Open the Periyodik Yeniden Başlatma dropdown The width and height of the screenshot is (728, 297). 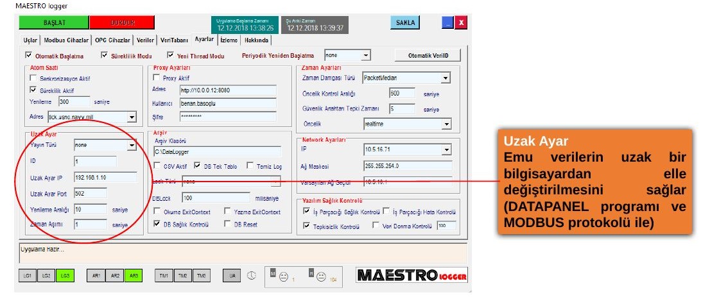coord(366,55)
